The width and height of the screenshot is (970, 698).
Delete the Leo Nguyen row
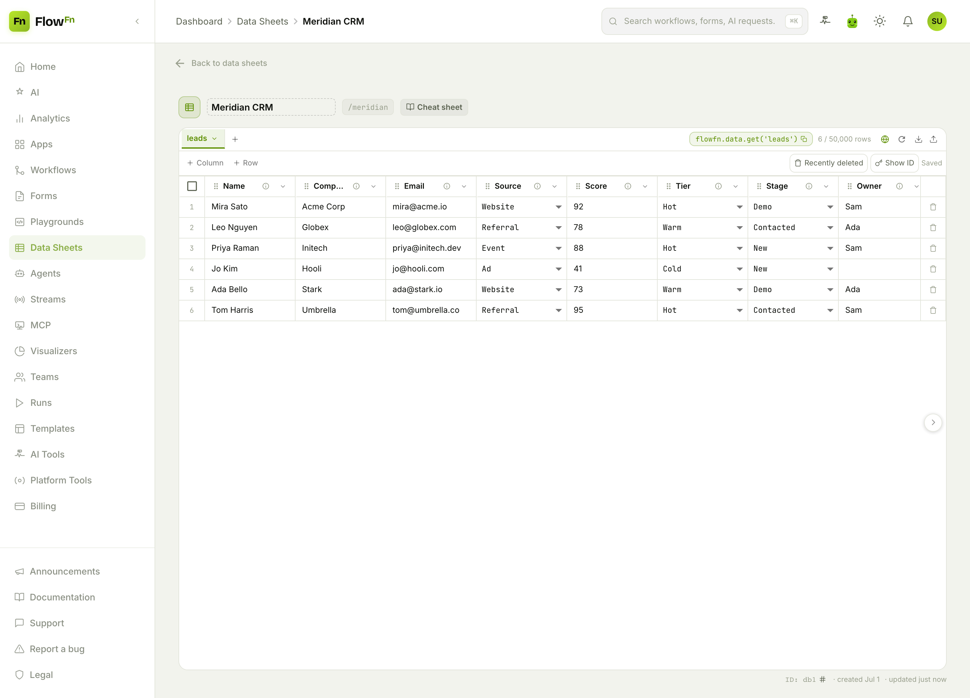click(933, 227)
